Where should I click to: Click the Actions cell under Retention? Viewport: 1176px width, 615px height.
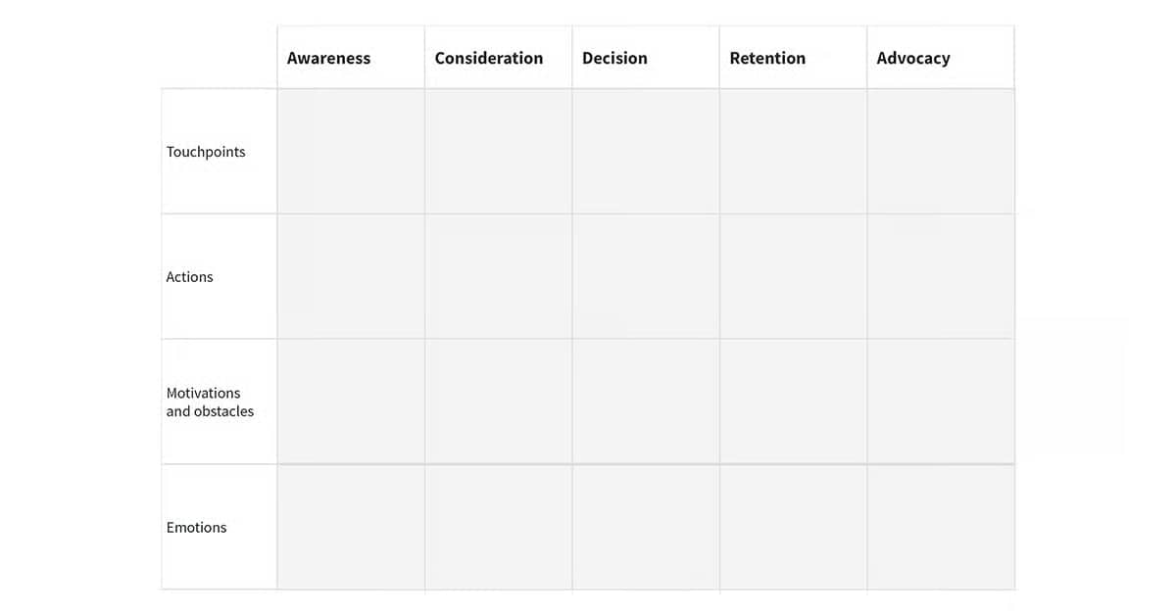793,277
